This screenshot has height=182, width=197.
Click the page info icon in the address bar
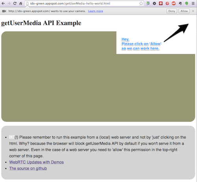(x=27, y=4)
